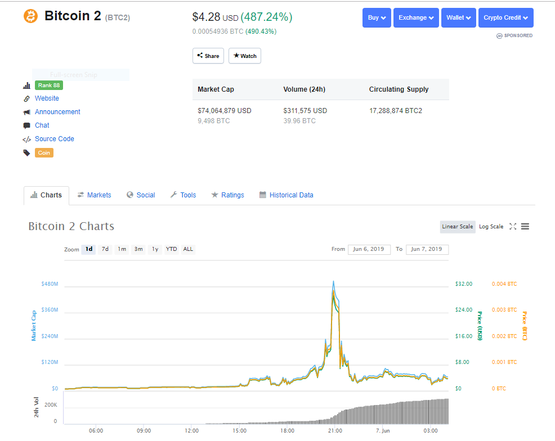This screenshot has height=441, width=555.
Task: Click the 17,288,874 BTC2 supply value
Action: click(x=396, y=111)
